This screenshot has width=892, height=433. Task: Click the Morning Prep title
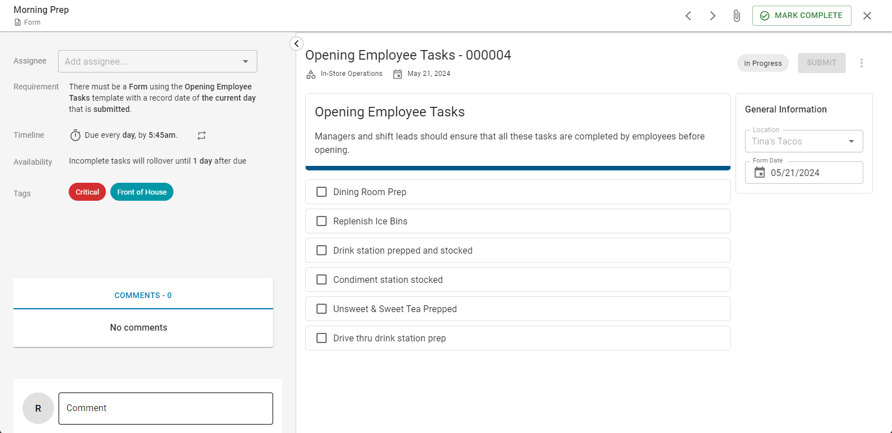coord(41,10)
